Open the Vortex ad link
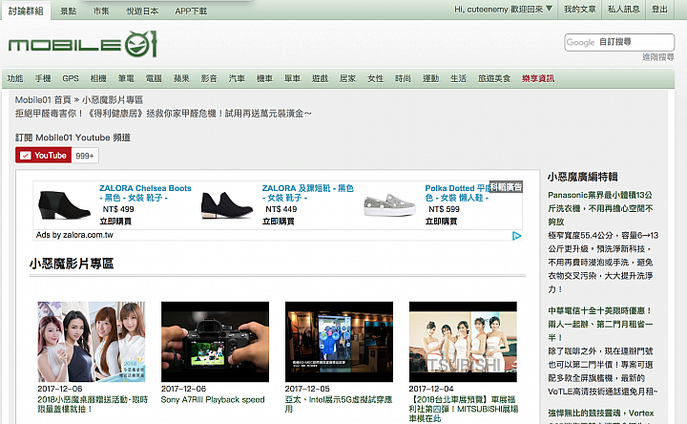The height and width of the screenshot is (424, 687). coord(601,414)
